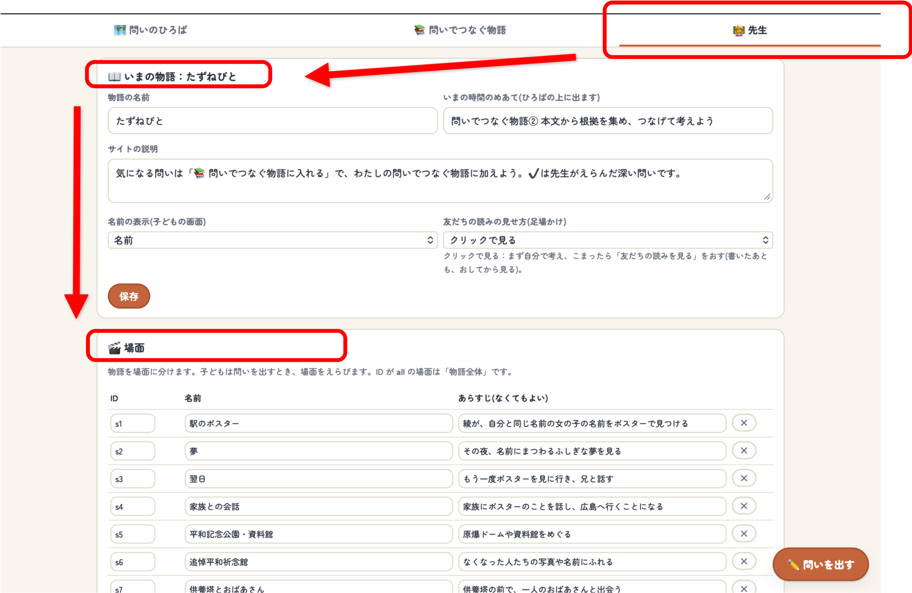
Task: Edit the ID field s5
Action: 133,534
